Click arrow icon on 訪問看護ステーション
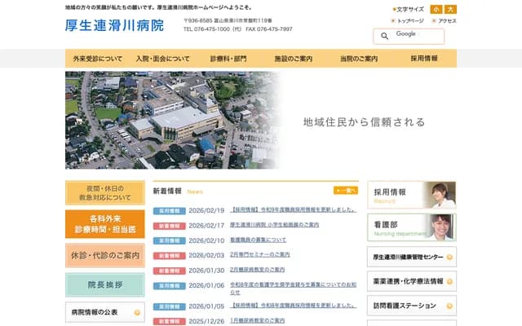 coord(450,306)
